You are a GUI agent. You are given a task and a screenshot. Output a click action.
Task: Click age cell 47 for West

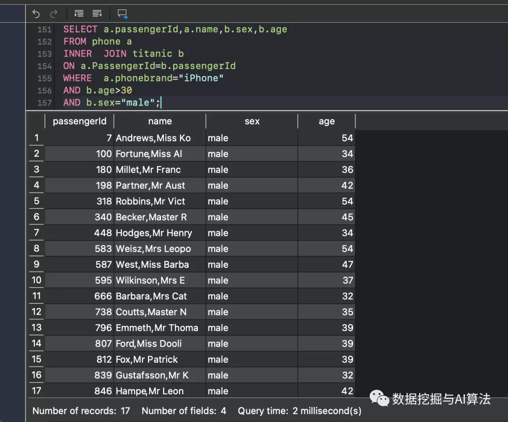pos(326,264)
